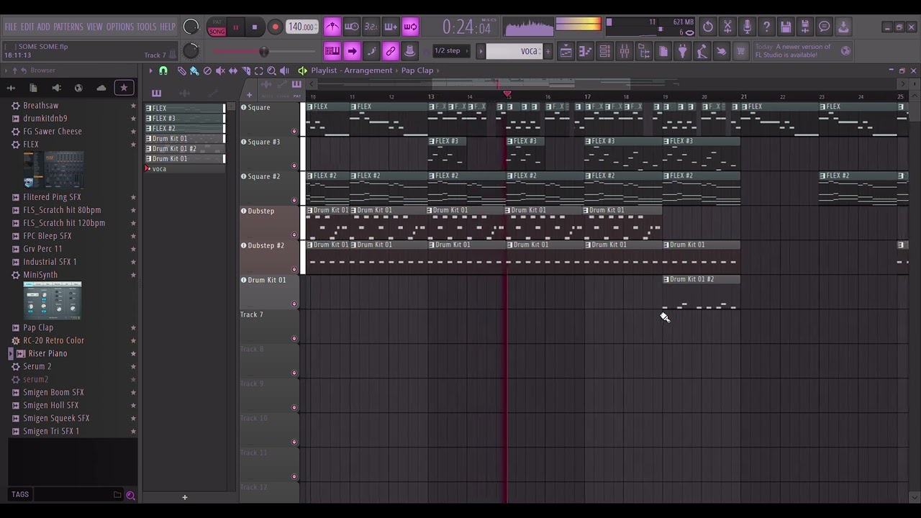Toggle the Playlist snap magnet
This screenshot has height=518, width=921.
(x=163, y=71)
